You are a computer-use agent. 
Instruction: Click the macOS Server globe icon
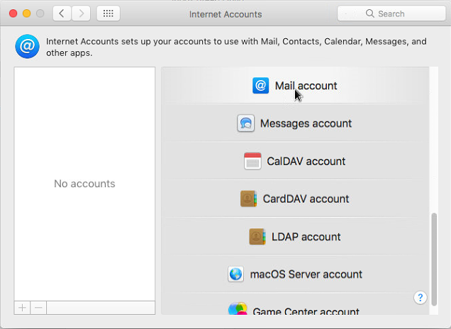(235, 274)
